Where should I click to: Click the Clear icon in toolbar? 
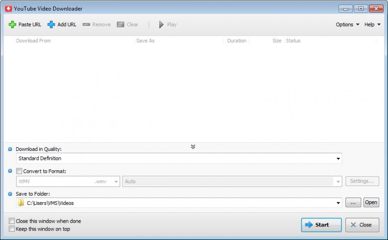click(121, 24)
